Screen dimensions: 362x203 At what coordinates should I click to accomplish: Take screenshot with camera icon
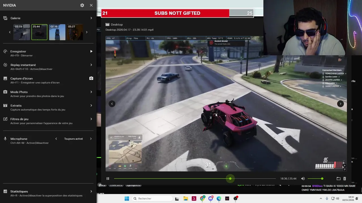pos(91,78)
